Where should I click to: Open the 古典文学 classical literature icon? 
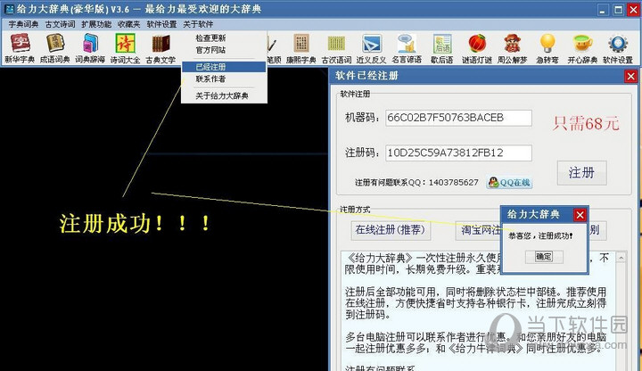coord(160,48)
